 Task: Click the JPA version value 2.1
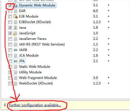pyautogui.click(x=95, y=61)
